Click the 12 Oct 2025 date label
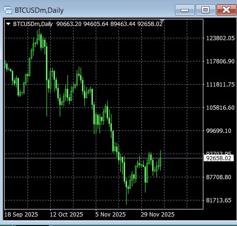Image resolution: width=237 pixels, height=226 pixels. (66, 215)
